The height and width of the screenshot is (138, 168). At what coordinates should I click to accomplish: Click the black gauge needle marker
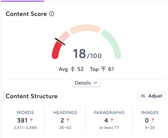(x=60, y=41)
